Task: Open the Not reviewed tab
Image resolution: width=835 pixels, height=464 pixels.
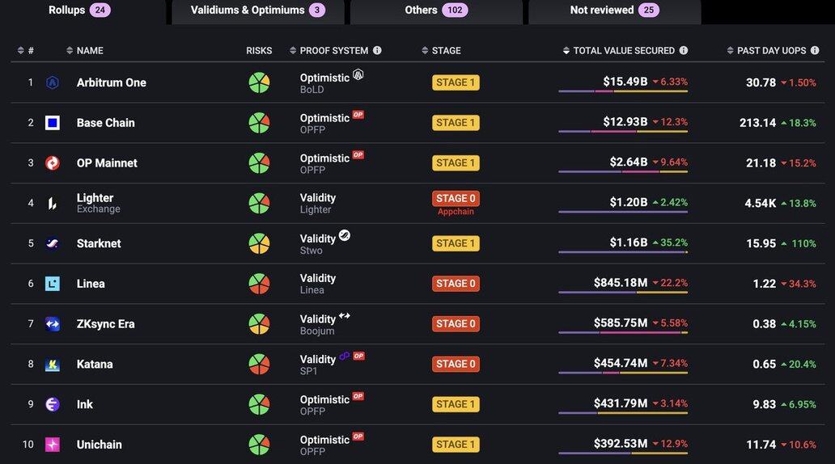Action: tap(614, 11)
